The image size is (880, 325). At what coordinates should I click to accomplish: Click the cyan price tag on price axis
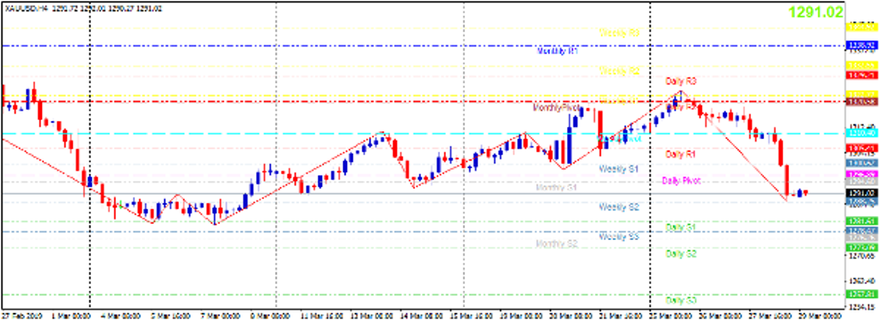click(863, 134)
